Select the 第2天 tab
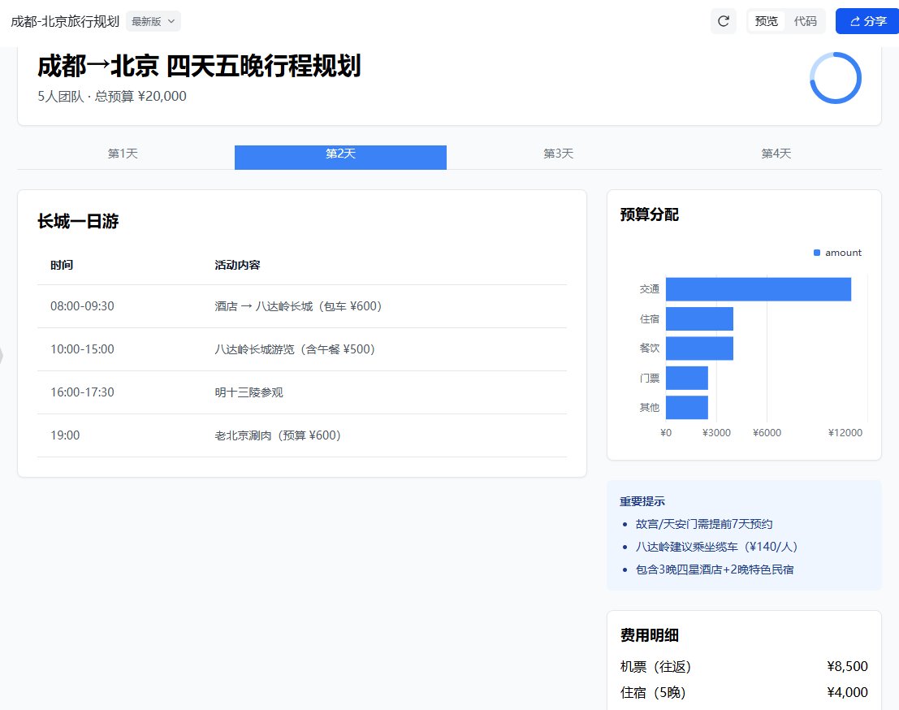Viewport: 899px width, 710px height. [x=340, y=157]
